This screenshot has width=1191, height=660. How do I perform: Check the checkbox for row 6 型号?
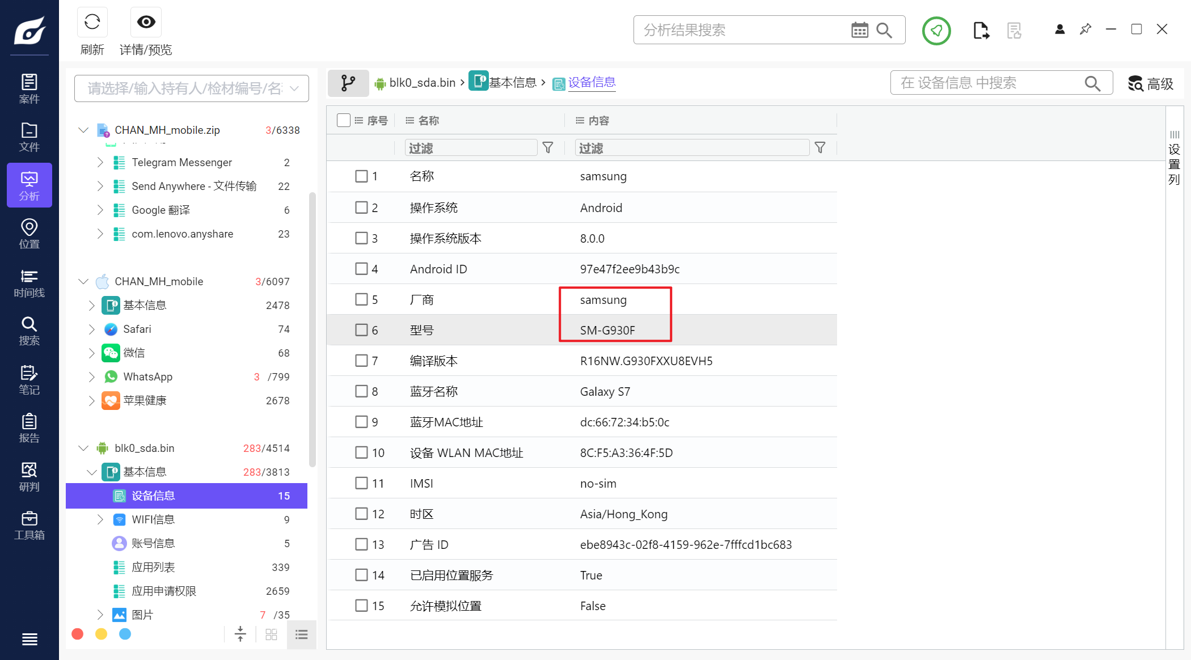click(x=361, y=330)
